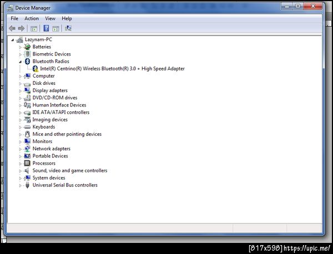
Task: Expand the Network adapters category
Action: (20, 149)
